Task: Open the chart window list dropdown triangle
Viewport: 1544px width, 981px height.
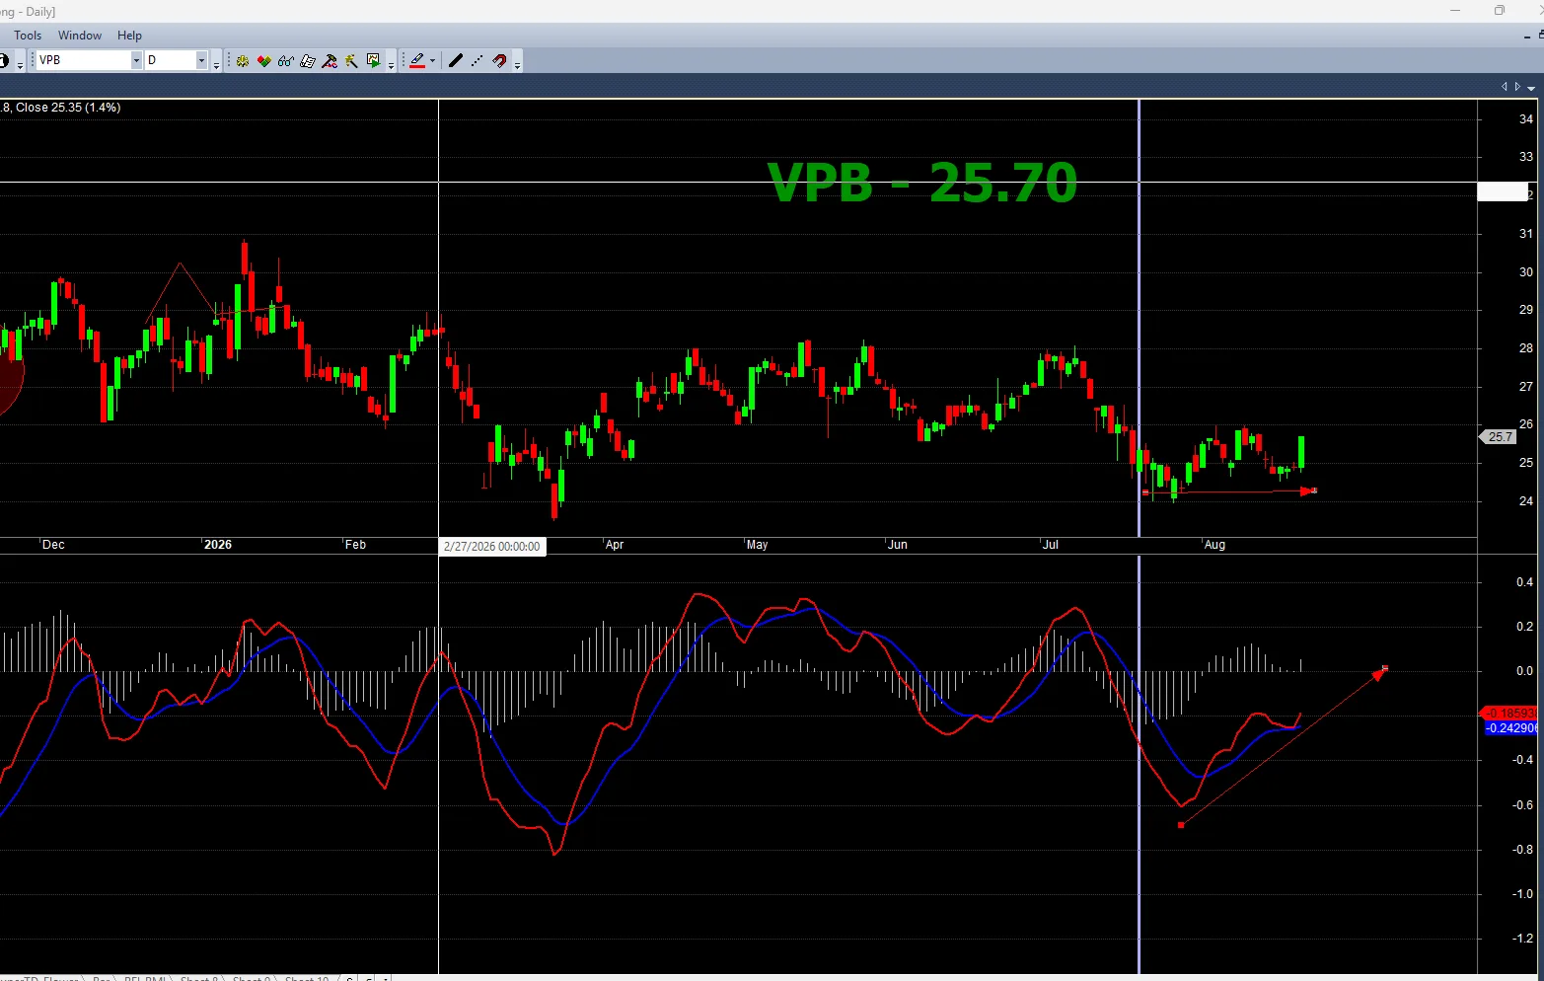Action: (x=1531, y=87)
